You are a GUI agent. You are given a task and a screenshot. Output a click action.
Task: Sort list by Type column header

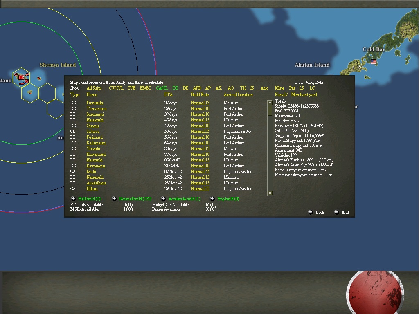[75, 94]
